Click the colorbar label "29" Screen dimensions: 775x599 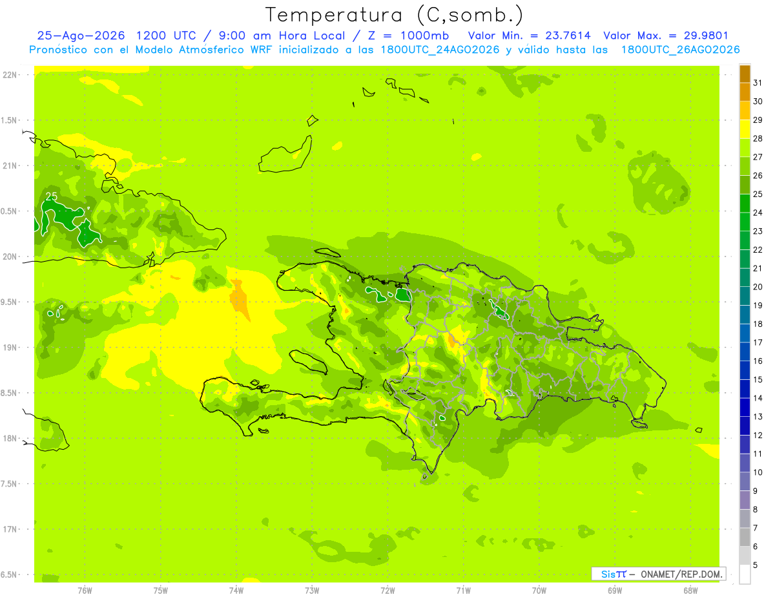(758, 120)
